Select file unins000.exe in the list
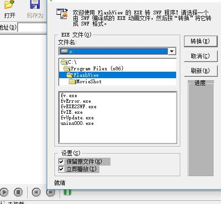 point(77,124)
